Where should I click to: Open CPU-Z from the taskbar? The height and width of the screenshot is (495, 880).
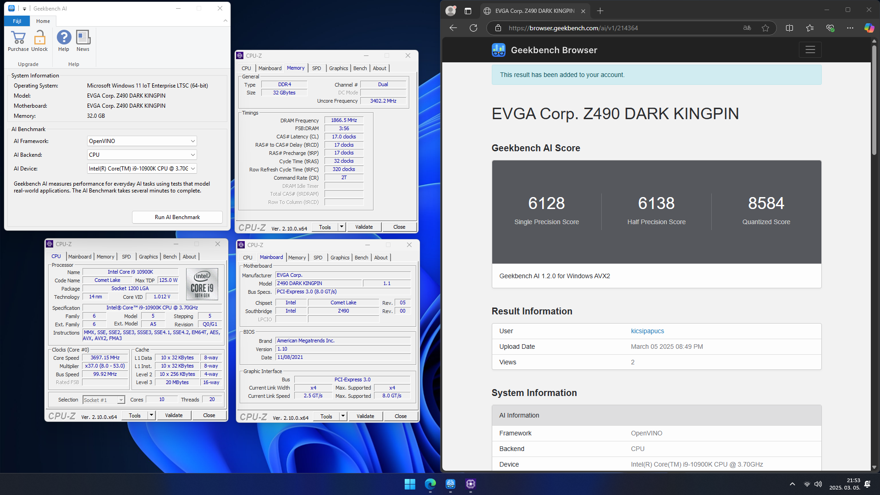pyautogui.click(x=471, y=484)
